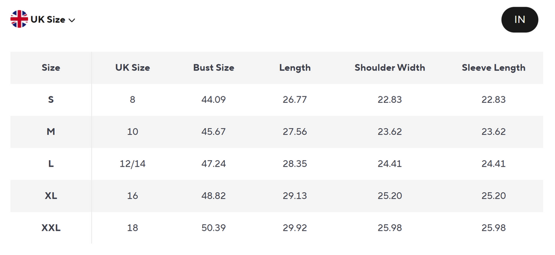The height and width of the screenshot is (255, 555).
Task: Select the M size row label
Action: tap(51, 132)
